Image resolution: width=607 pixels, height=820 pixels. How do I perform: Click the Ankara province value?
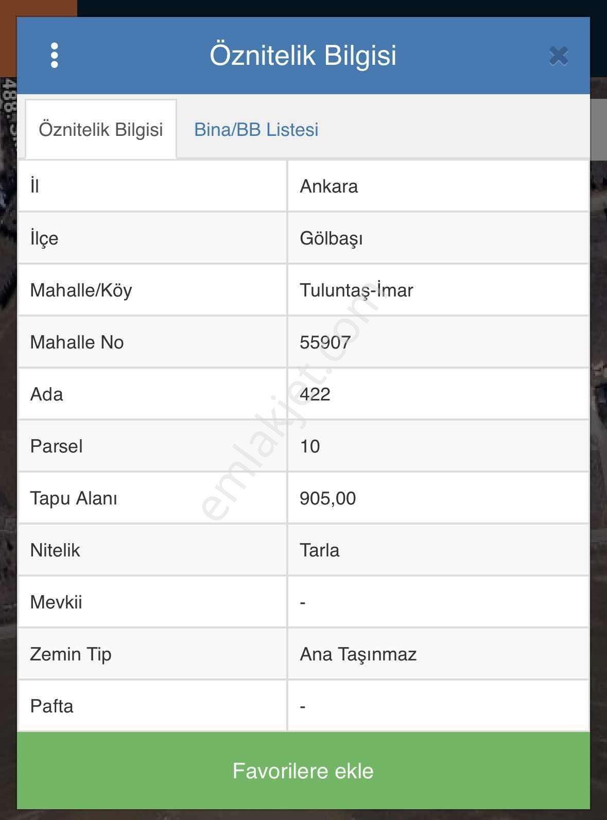click(328, 186)
